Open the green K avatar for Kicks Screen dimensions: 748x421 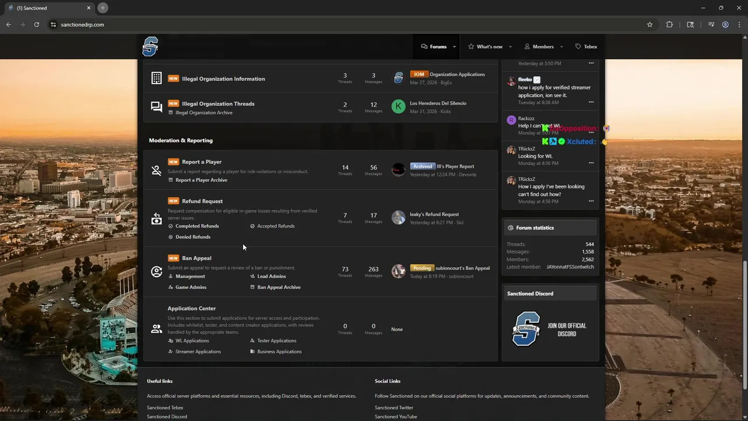coord(398,106)
